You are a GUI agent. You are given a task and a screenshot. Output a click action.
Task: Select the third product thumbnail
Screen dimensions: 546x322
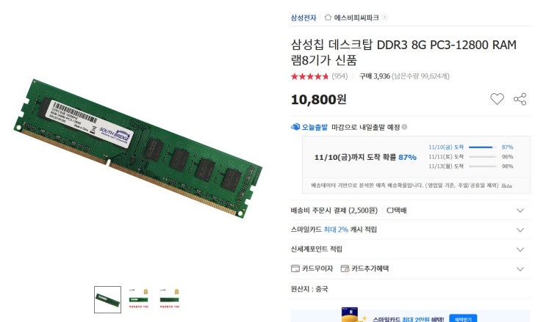point(169,299)
